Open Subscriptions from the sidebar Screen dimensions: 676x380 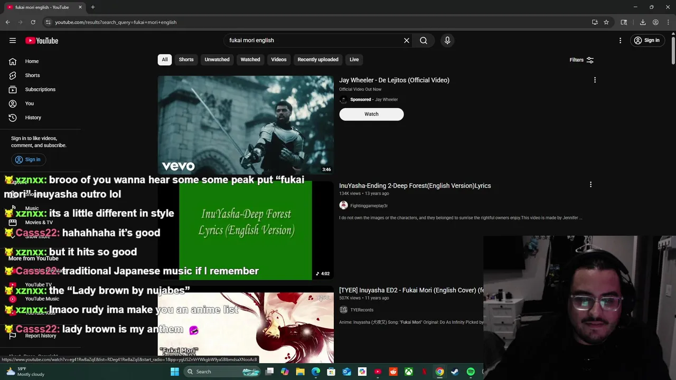[x=40, y=89]
